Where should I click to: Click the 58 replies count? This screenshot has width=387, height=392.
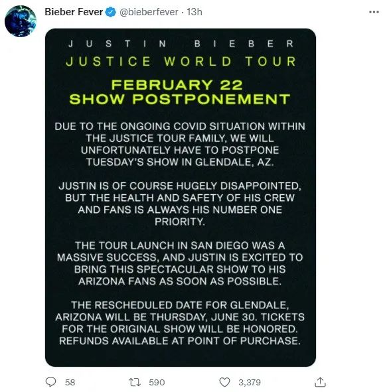point(70,382)
